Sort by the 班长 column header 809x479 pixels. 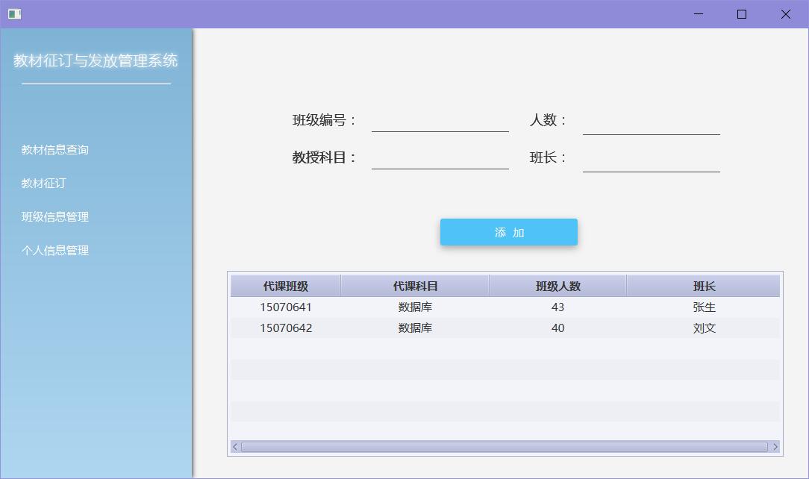pyautogui.click(x=703, y=286)
